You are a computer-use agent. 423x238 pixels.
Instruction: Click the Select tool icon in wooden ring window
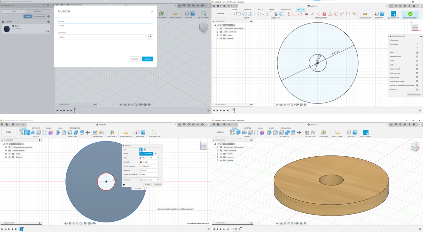[x=365, y=133]
